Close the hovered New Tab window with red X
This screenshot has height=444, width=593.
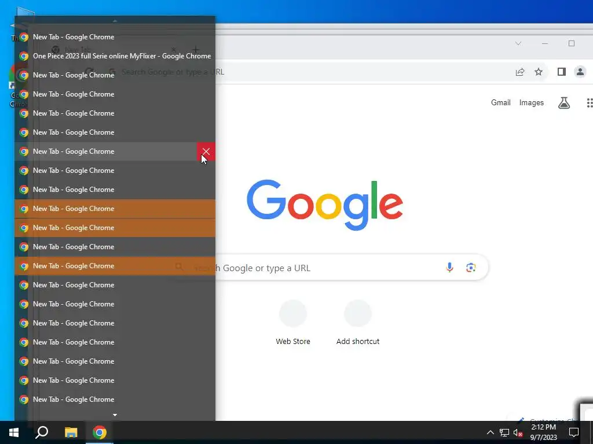pyautogui.click(x=206, y=152)
